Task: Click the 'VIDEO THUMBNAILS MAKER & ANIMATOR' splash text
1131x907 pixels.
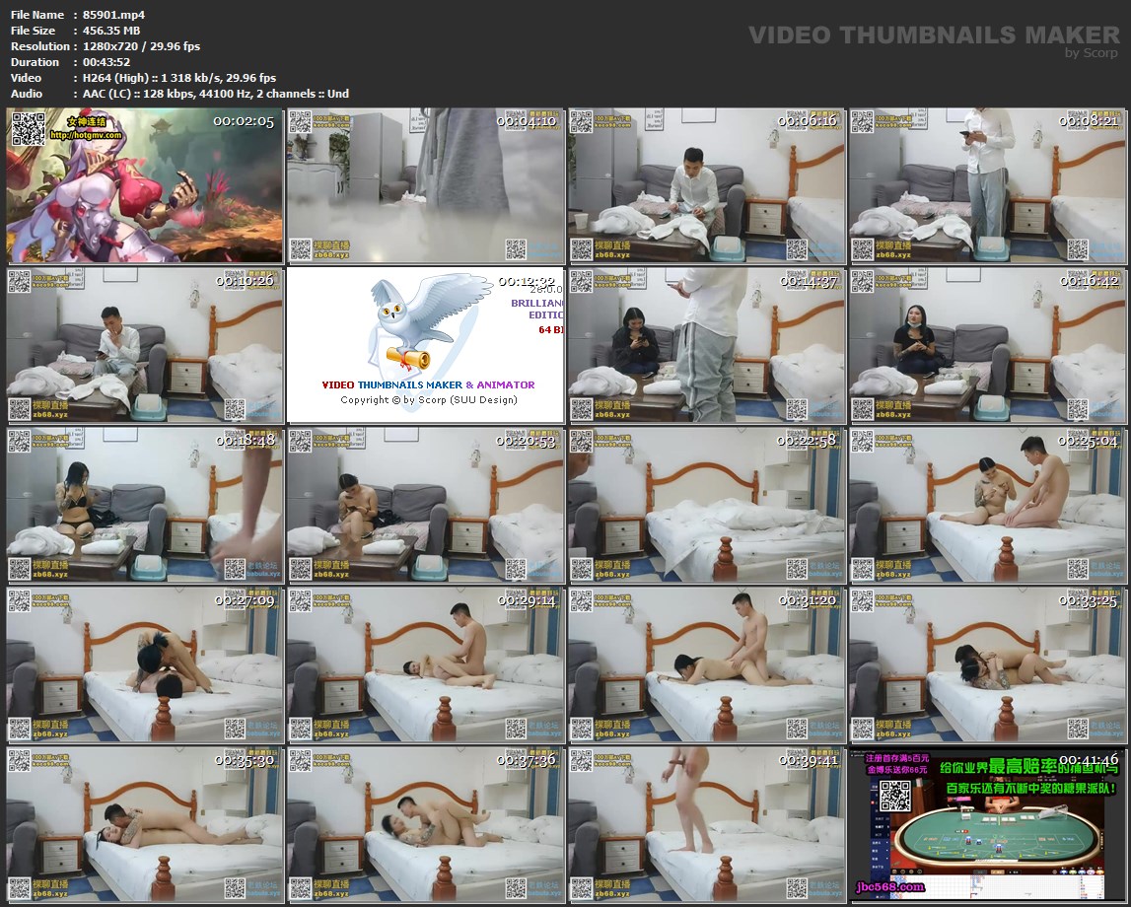Action: pyautogui.click(x=428, y=385)
